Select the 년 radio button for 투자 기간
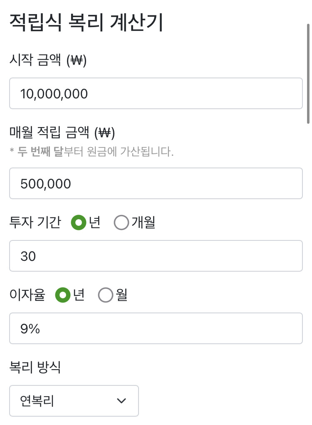The height and width of the screenshot is (425, 312). tap(78, 223)
